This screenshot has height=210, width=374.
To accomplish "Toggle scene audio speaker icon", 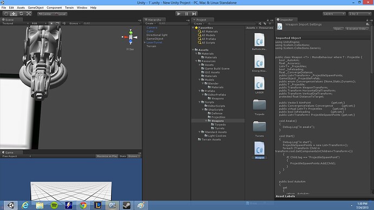I will 63,23.
